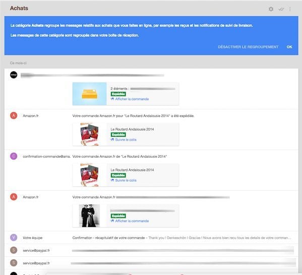Click the black sender avatar at top
The height and width of the screenshot is (275, 302).
14,75
